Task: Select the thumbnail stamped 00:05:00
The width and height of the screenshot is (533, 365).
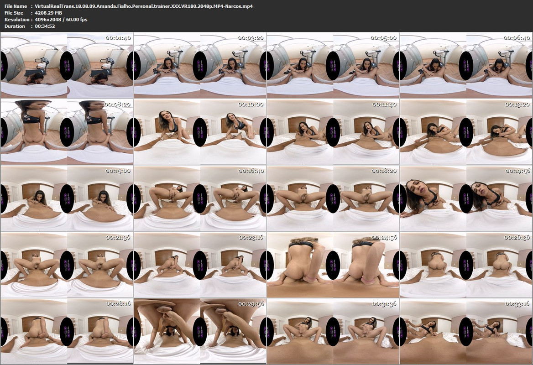Action: point(333,65)
